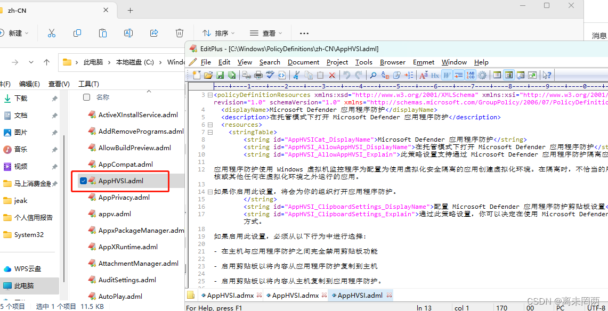The width and height of the screenshot is (608, 311).
Task: Collapse the resources fold at line 6
Action: 210,125
